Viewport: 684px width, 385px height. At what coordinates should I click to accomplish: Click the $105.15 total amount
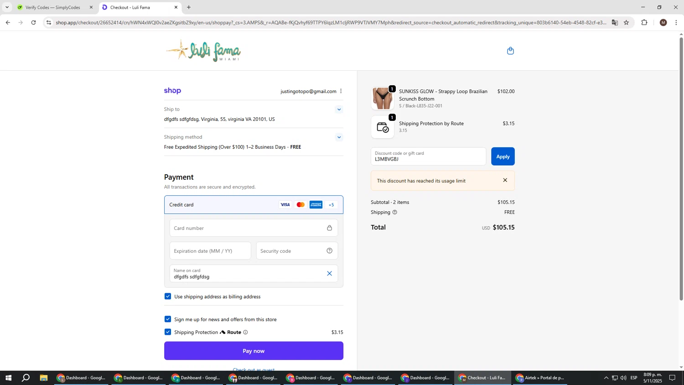(503, 227)
